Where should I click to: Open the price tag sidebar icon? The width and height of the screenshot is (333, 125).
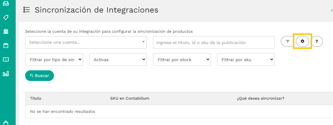click(6, 17)
